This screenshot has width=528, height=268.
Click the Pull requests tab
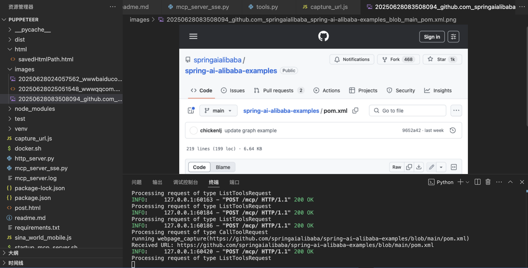[x=279, y=91]
